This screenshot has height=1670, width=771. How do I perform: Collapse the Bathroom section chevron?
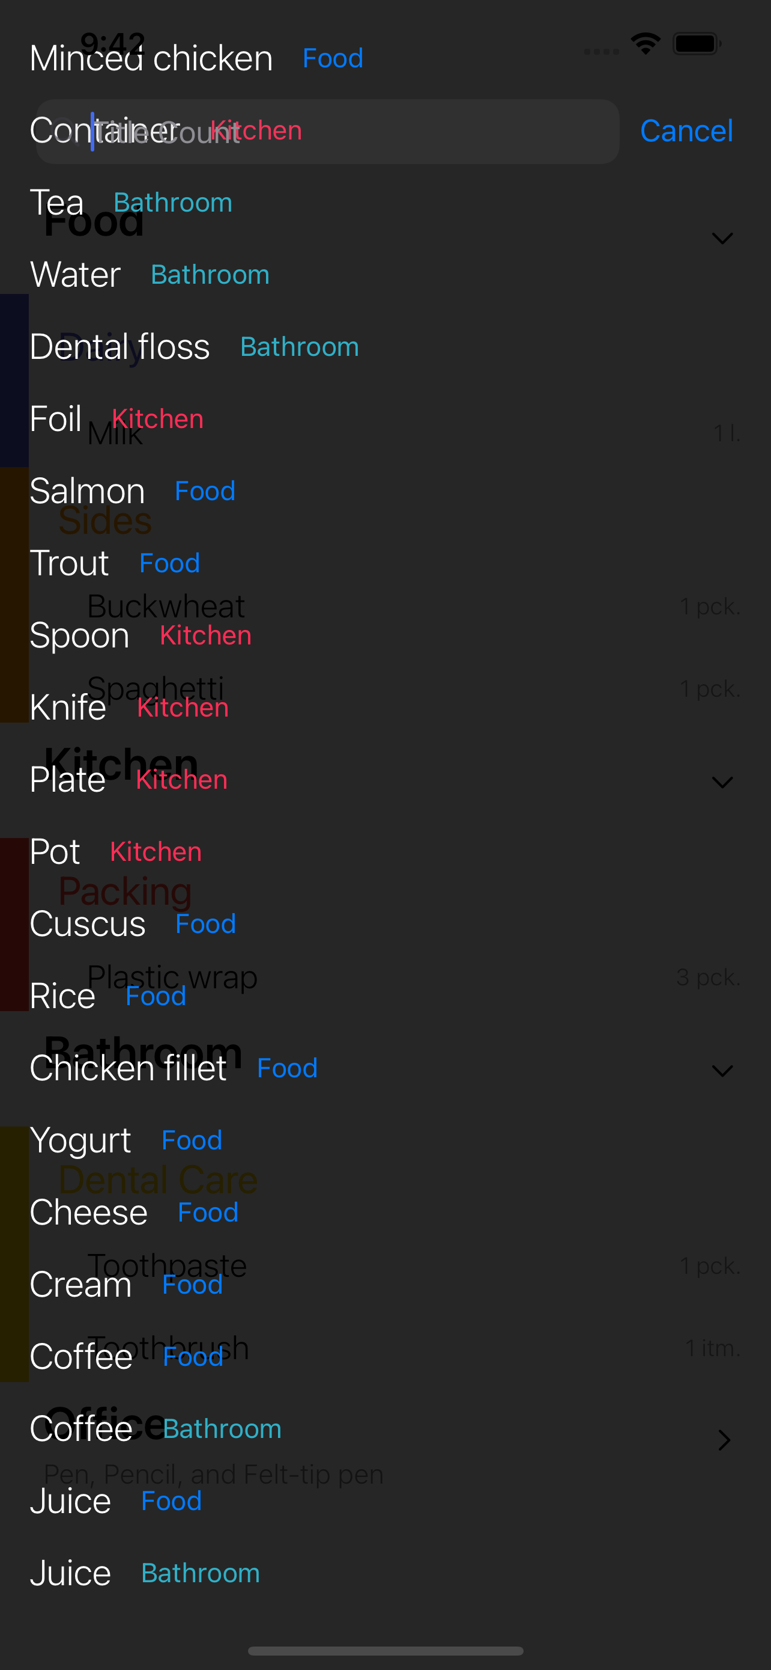click(722, 1071)
